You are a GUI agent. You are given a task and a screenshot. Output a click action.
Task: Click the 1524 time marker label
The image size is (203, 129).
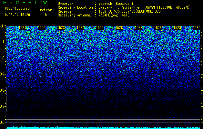coord(81,28)
